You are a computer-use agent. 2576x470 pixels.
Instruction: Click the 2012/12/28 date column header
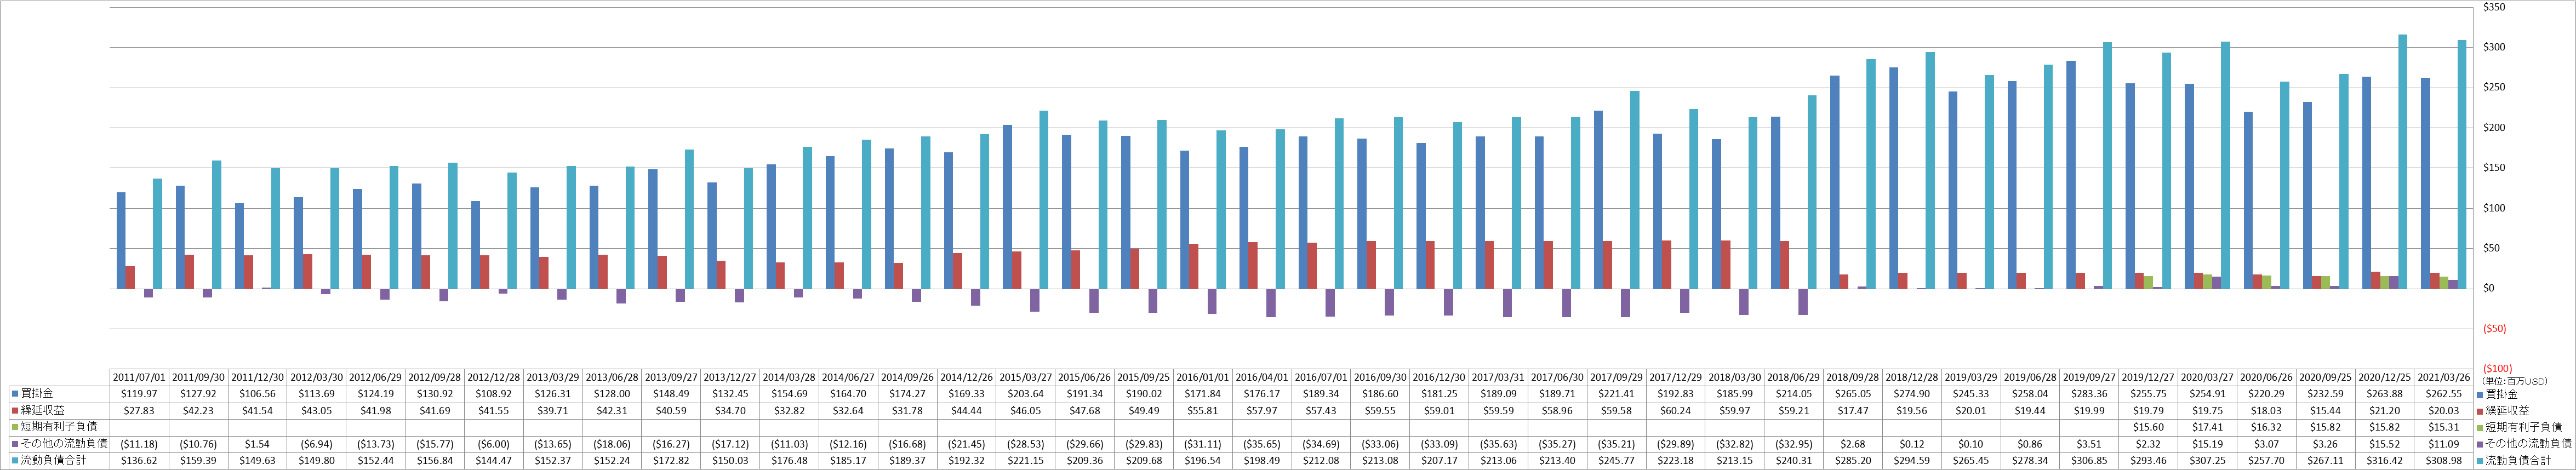tap(494, 377)
